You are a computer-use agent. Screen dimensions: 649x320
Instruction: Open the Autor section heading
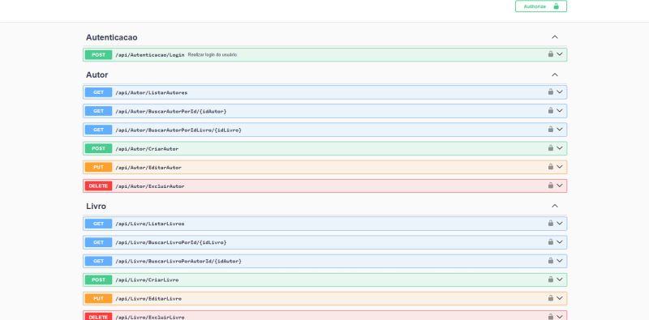(97, 75)
